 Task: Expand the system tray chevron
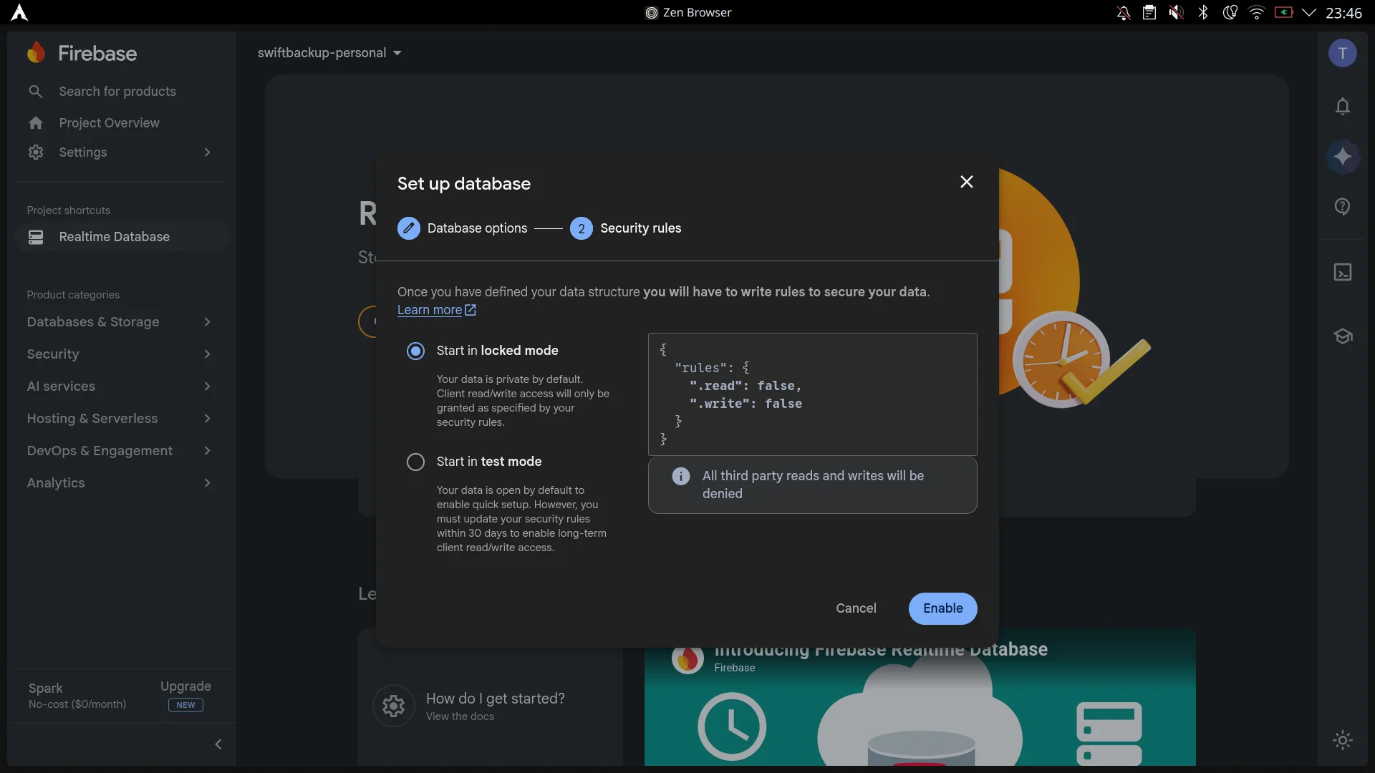point(1309,12)
